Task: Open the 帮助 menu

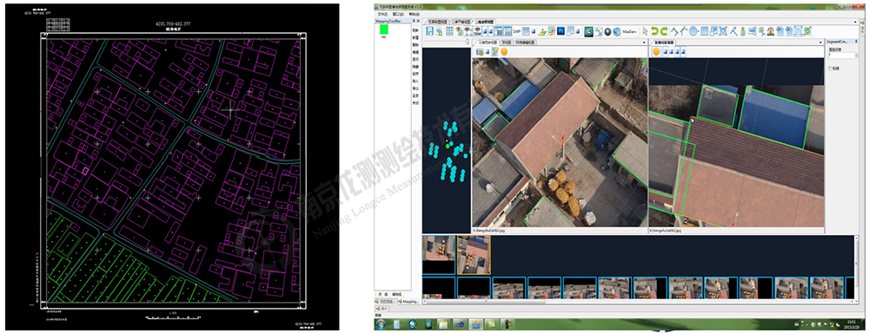Action: [x=415, y=15]
